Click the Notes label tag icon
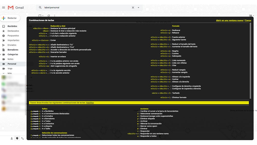Image resolution: width=257 pixels, height=145 pixels. (x=4, y=59)
